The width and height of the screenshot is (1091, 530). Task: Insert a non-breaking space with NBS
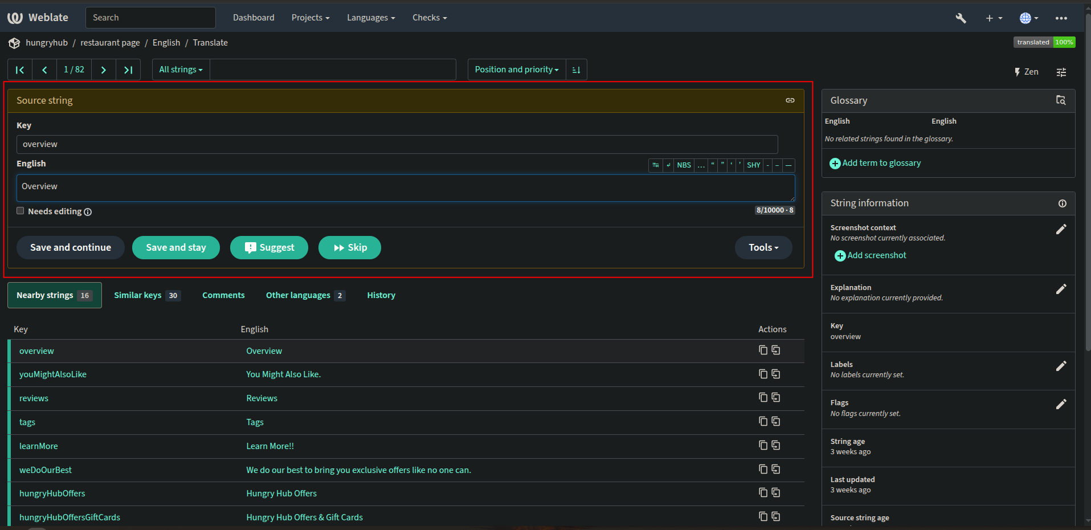click(684, 165)
